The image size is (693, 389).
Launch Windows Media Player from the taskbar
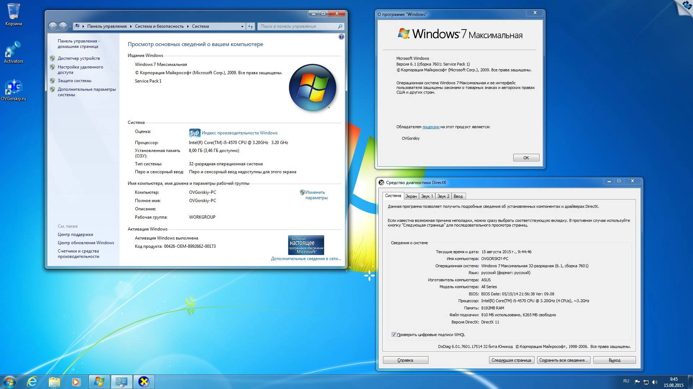tap(75, 381)
